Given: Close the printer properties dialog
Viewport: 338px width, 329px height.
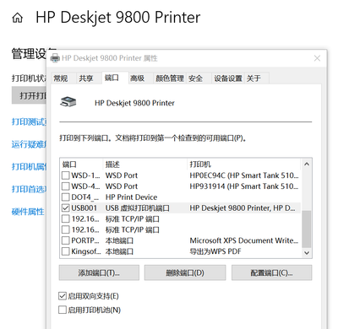Looking at the screenshot, I should (317, 58).
